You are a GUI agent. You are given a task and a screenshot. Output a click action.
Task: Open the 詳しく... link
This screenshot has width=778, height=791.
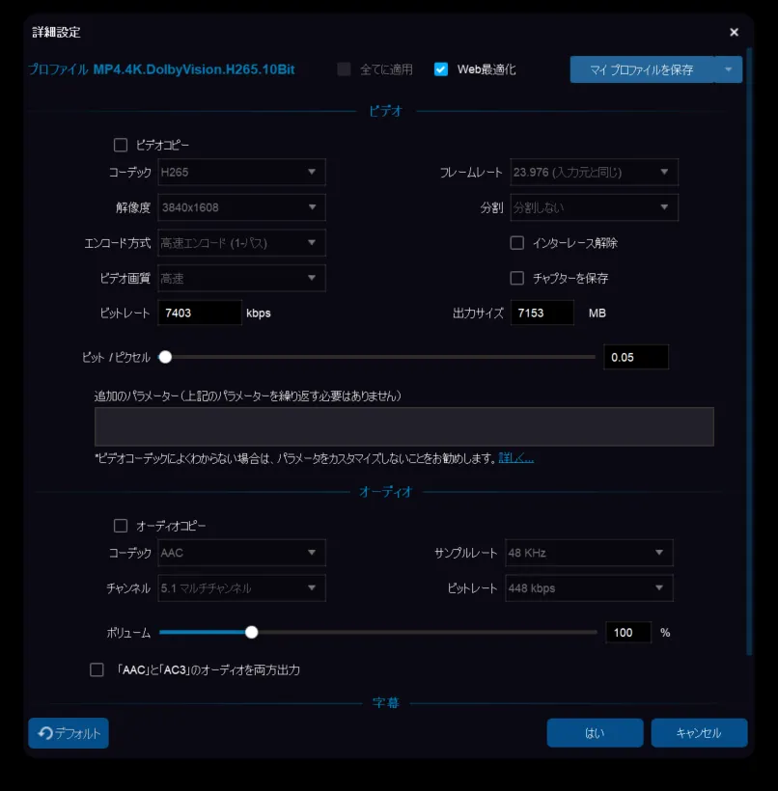(516, 458)
